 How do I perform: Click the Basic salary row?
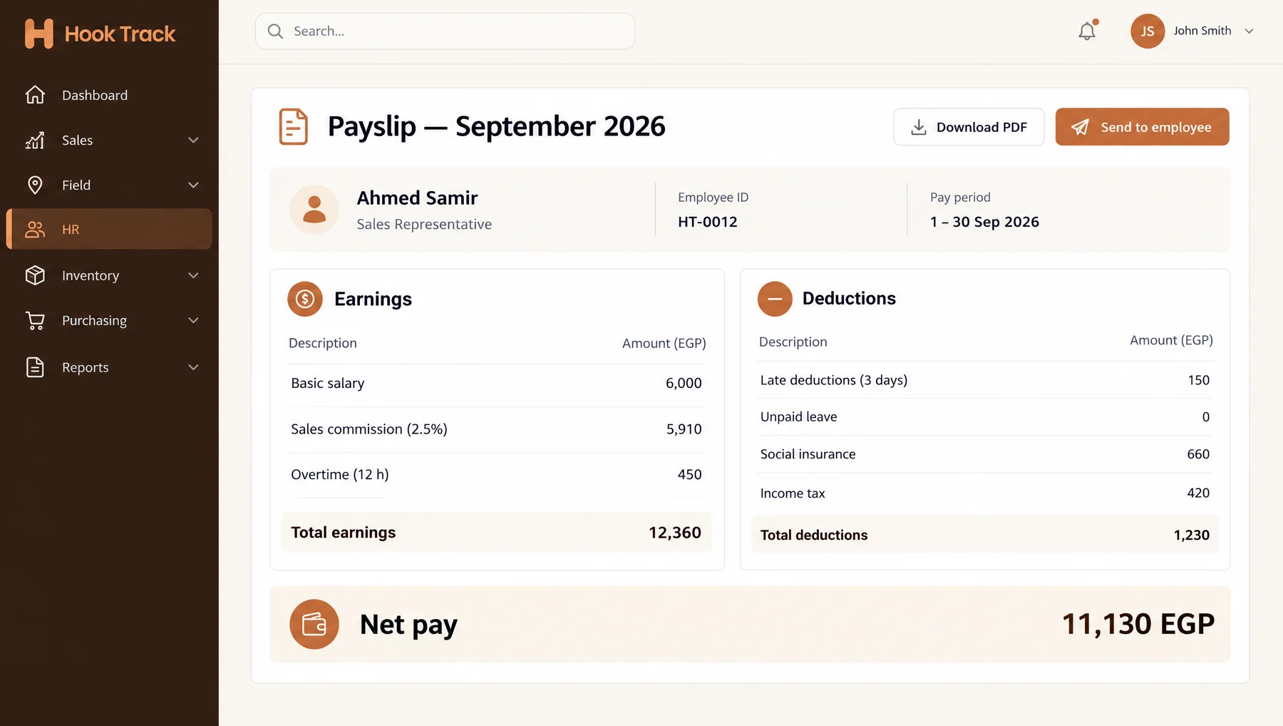tap(497, 384)
